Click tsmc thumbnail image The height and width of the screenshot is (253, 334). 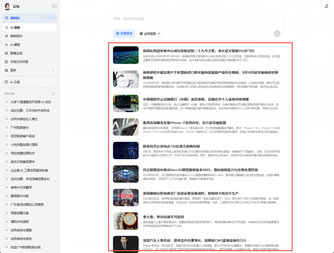click(126, 197)
